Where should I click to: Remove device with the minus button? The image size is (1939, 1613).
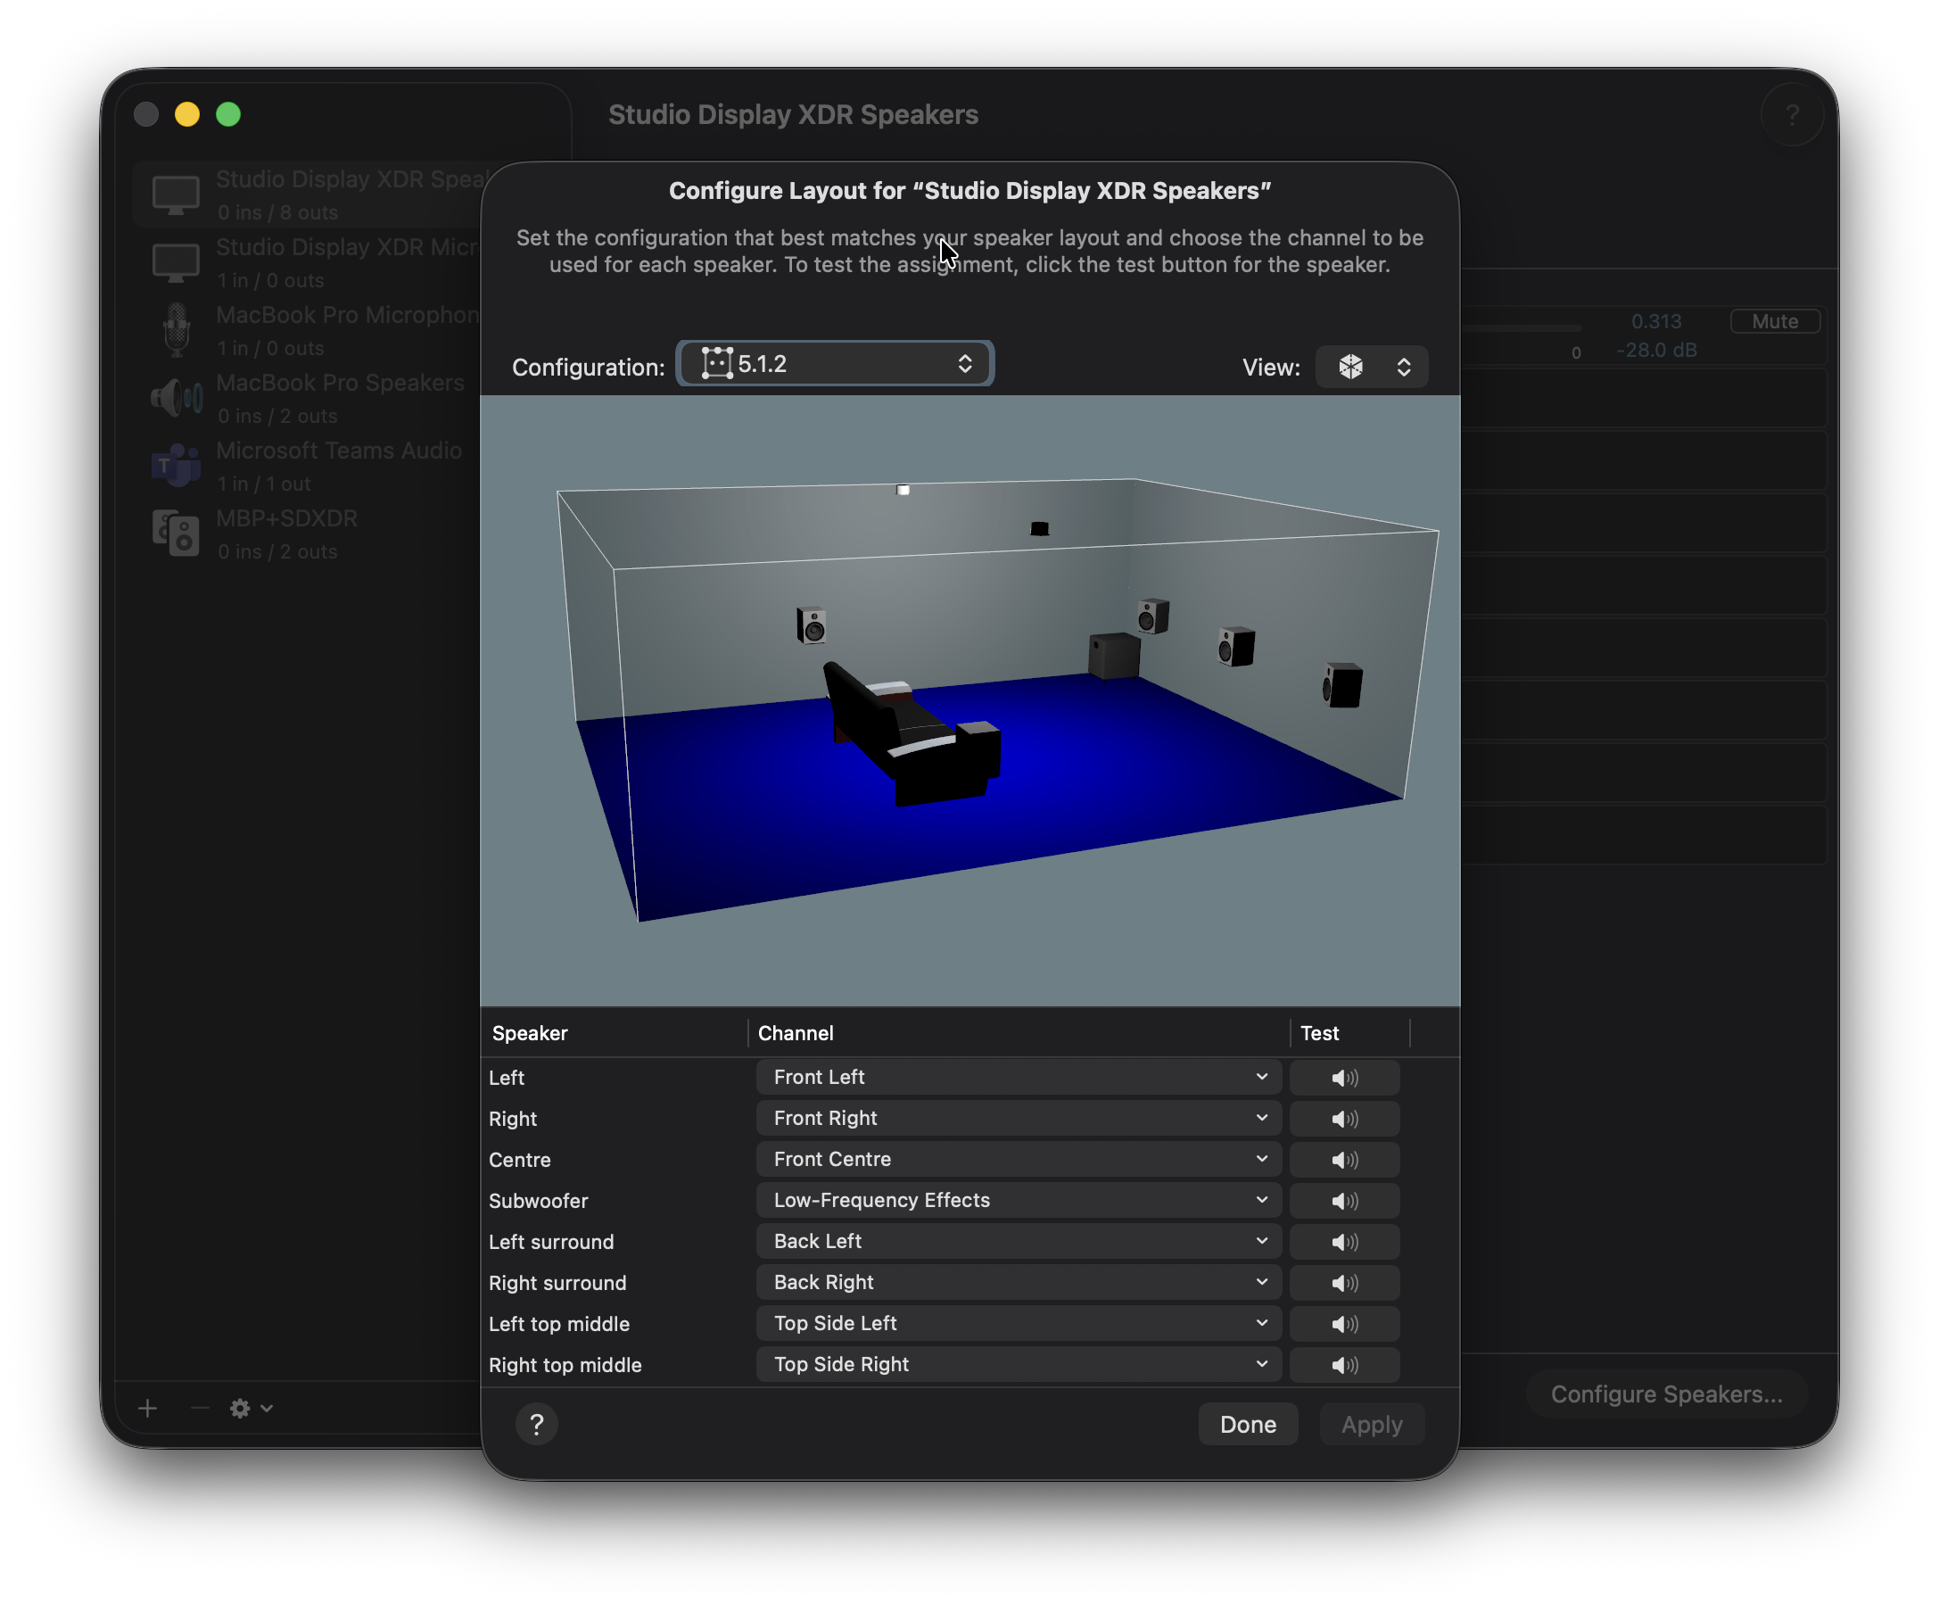[199, 1408]
